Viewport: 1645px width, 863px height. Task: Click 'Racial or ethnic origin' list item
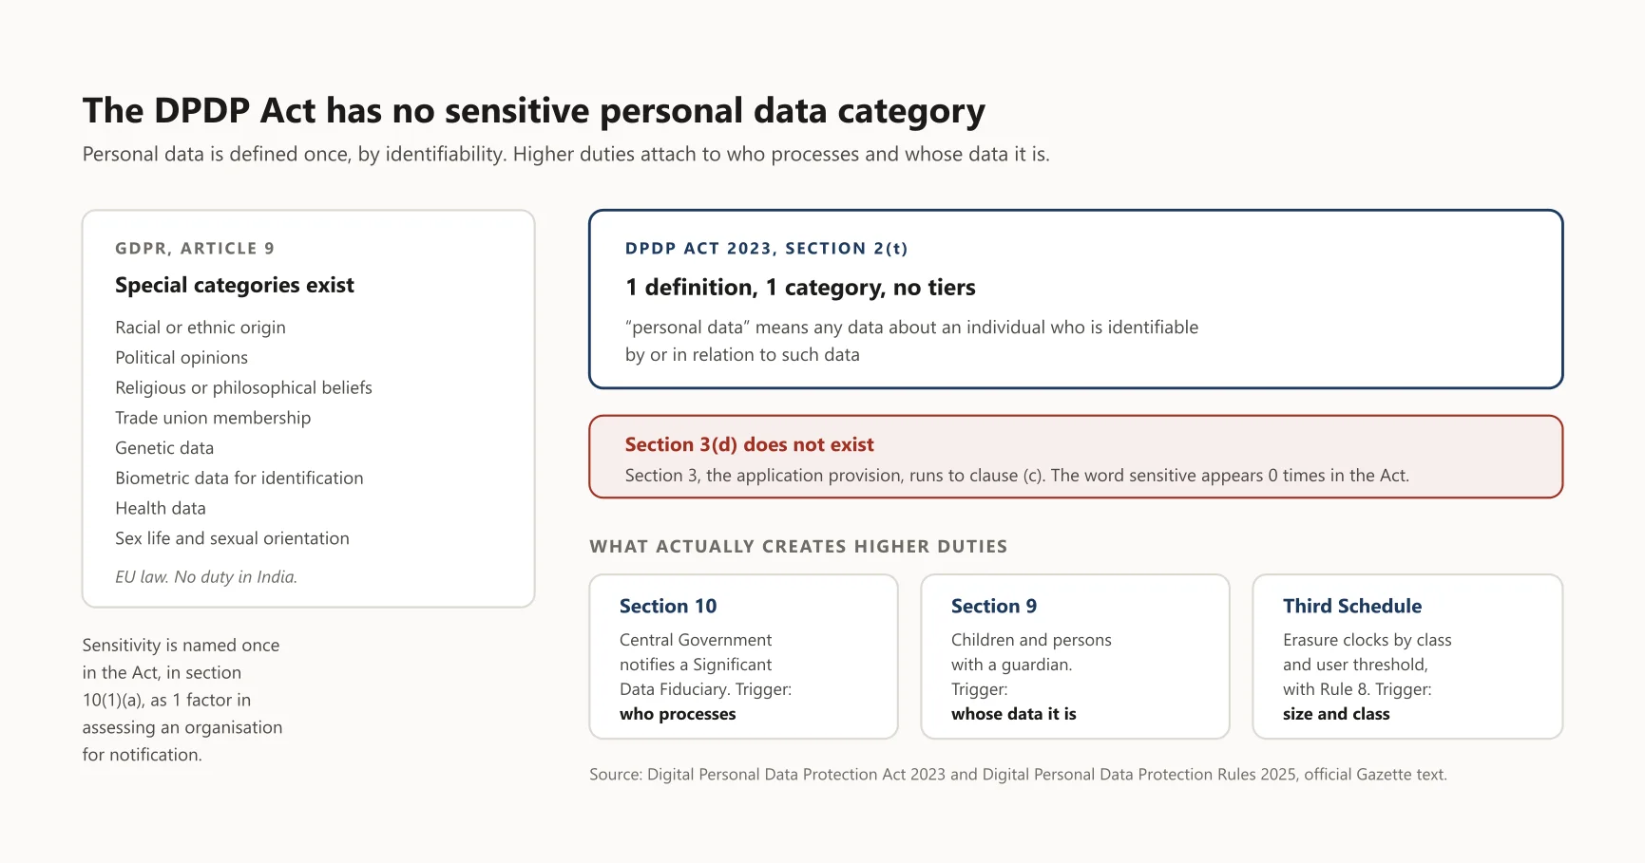click(201, 328)
